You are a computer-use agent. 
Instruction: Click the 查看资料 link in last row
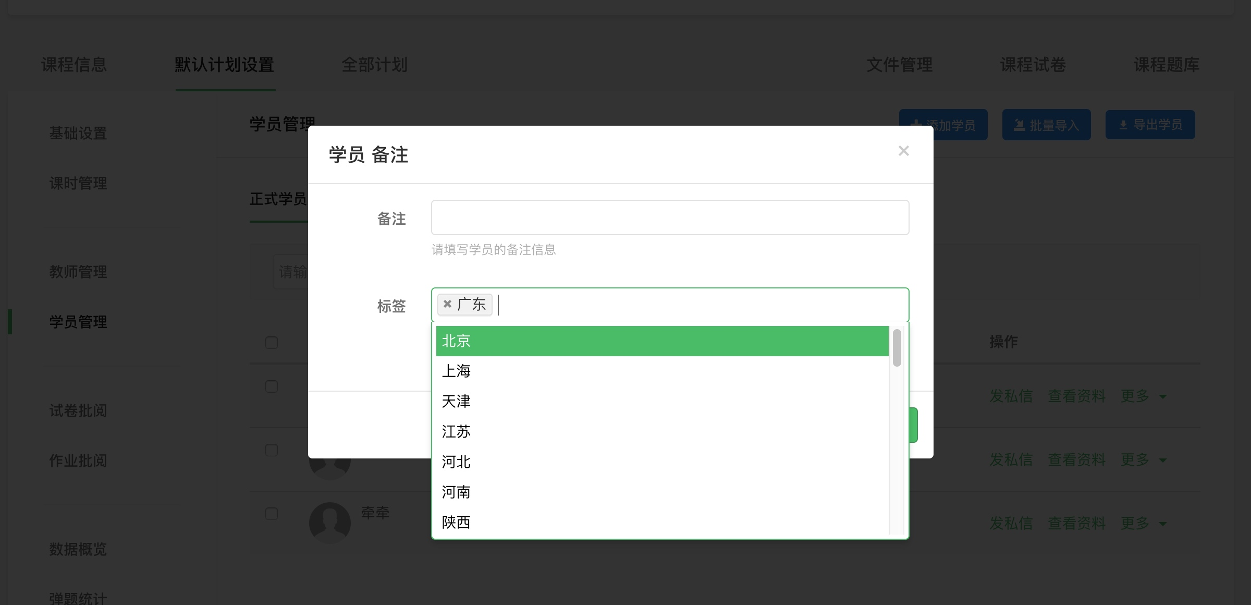[x=1077, y=523]
